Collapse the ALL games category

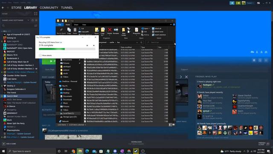(x=2, y=31)
